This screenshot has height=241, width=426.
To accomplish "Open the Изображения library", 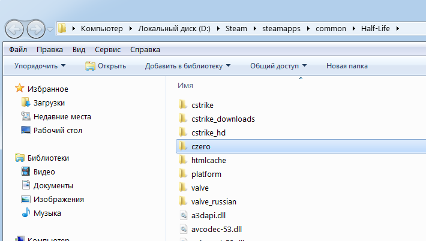I will click(59, 200).
